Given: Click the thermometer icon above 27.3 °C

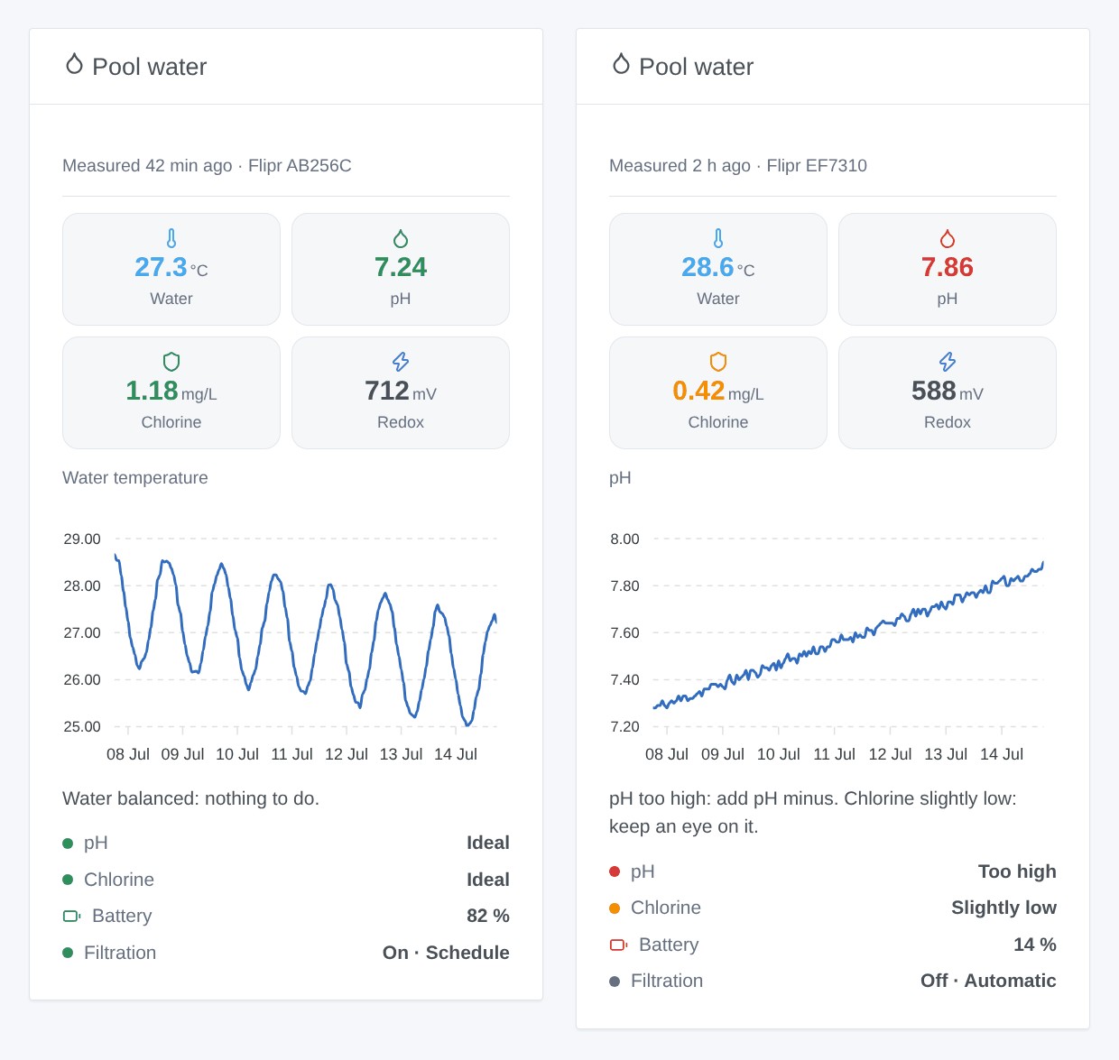Looking at the screenshot, I should point(171,239).
